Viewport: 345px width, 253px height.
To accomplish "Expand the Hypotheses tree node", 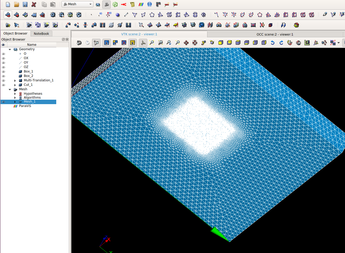I will point(15,94).
